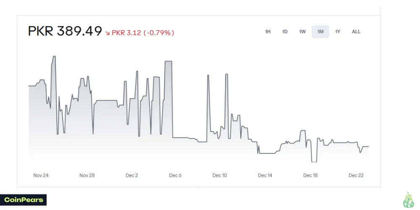Show ALL time price history
The image size is (420, 210).
pyautogui.click(x=356, y=32)
